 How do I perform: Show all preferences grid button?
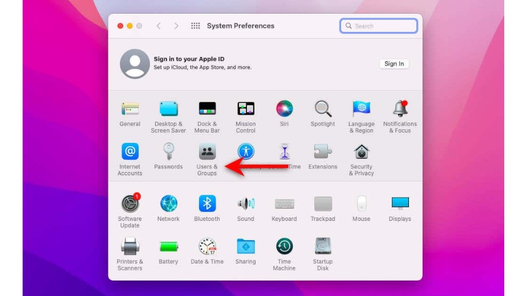195,26
